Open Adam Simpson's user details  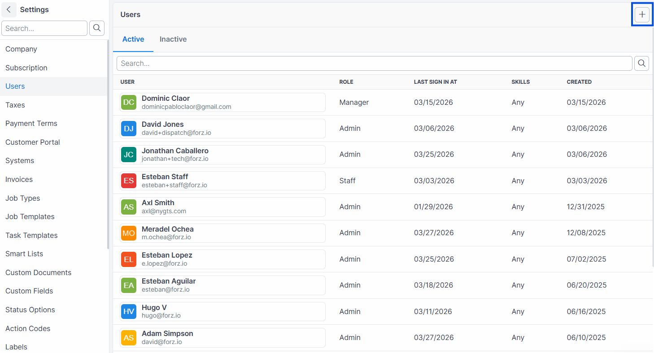[222, 337]
